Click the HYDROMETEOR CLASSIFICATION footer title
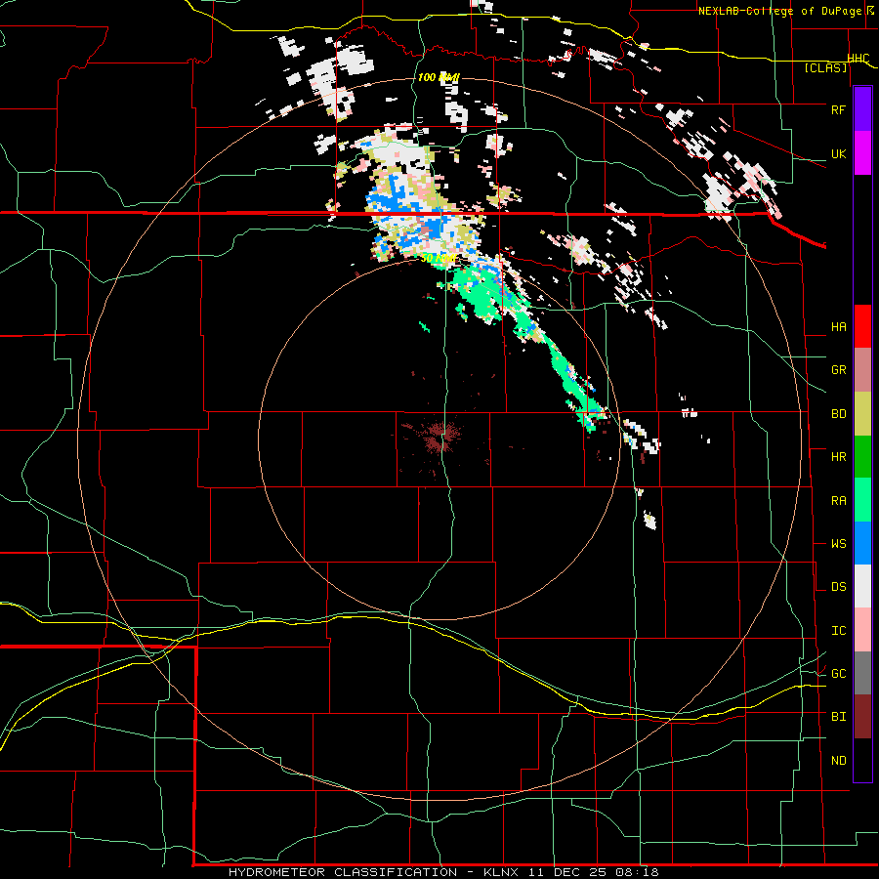Viewport: 879px width, 879px height. coord(343,872)
